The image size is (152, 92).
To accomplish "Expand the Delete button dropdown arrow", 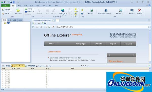I will pos(140,15).
